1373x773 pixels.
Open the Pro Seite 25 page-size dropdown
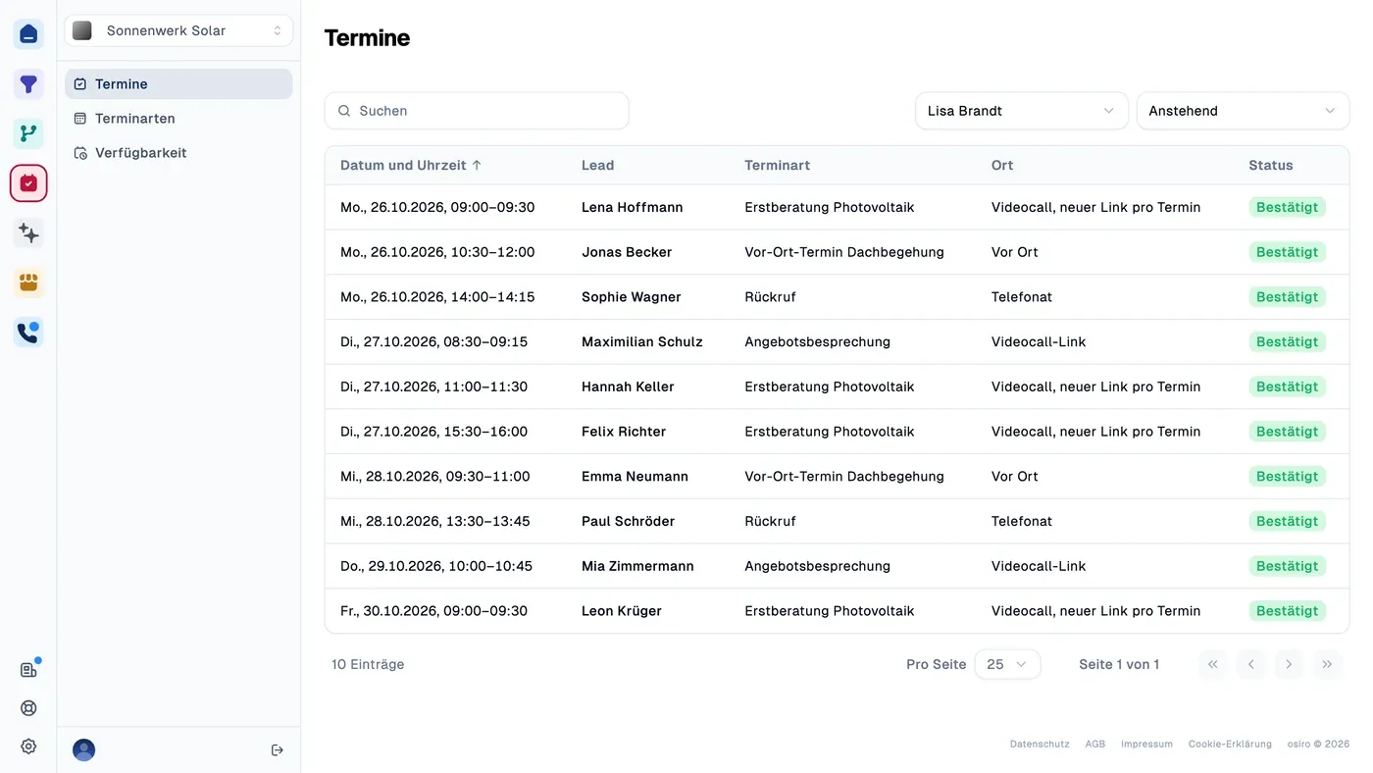coord(1007,664)
